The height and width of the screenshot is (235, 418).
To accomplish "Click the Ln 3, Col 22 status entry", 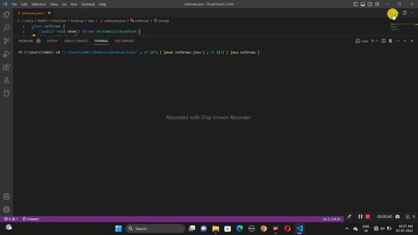I will pos(332,219).
